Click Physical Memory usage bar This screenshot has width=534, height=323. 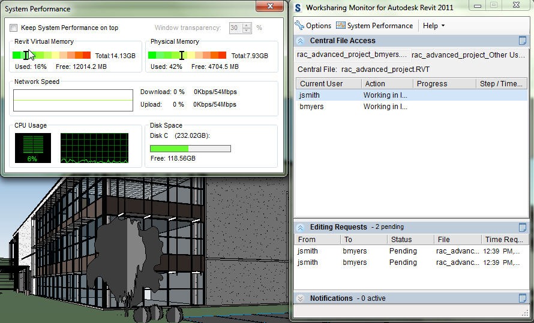coord(187,55)
